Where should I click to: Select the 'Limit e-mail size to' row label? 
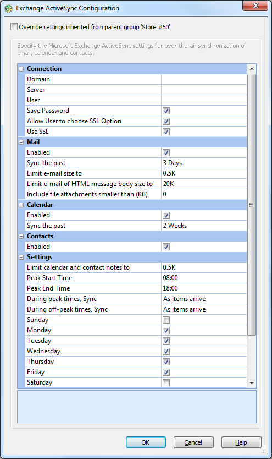(54, 173)
